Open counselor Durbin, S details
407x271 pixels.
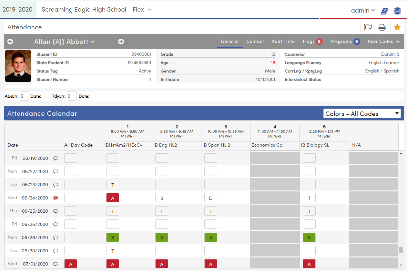point(390,54)
